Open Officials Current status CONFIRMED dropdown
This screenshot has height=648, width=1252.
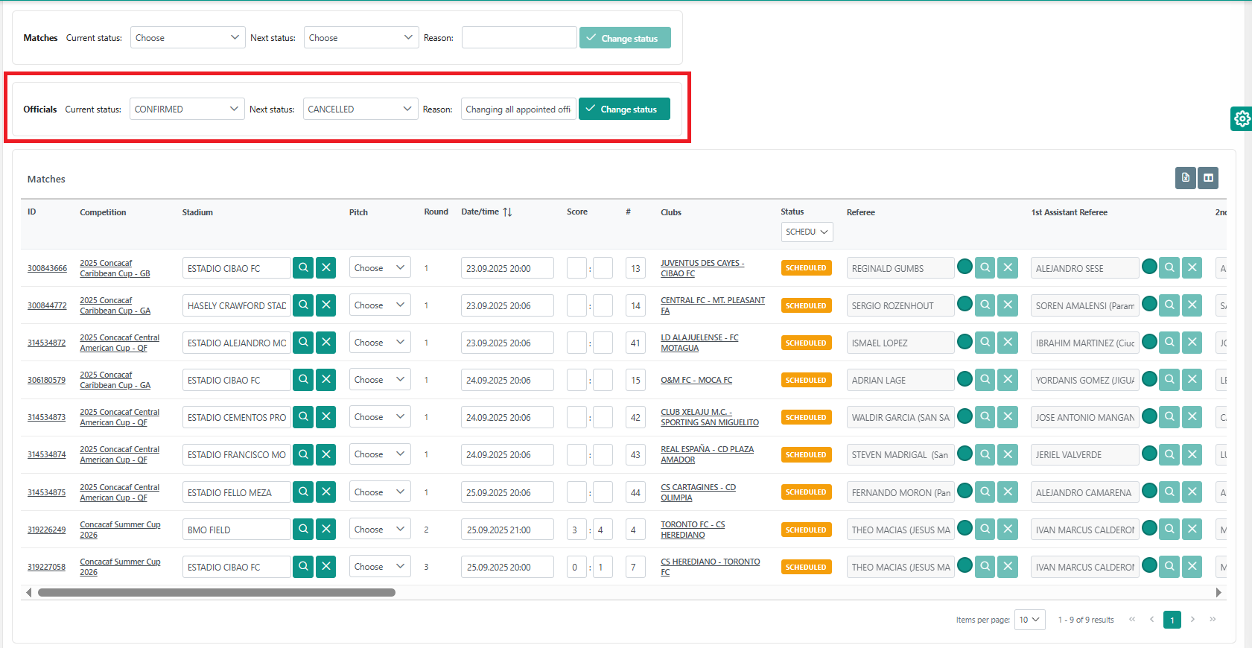[187, 109]
